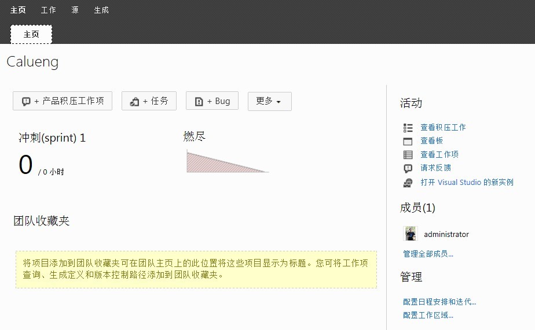Click the + 任务 button
The width and height of the screenshot is (535, 330).
149,101
